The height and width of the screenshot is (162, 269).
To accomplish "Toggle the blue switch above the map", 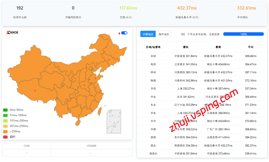I will tap(124, 33).
